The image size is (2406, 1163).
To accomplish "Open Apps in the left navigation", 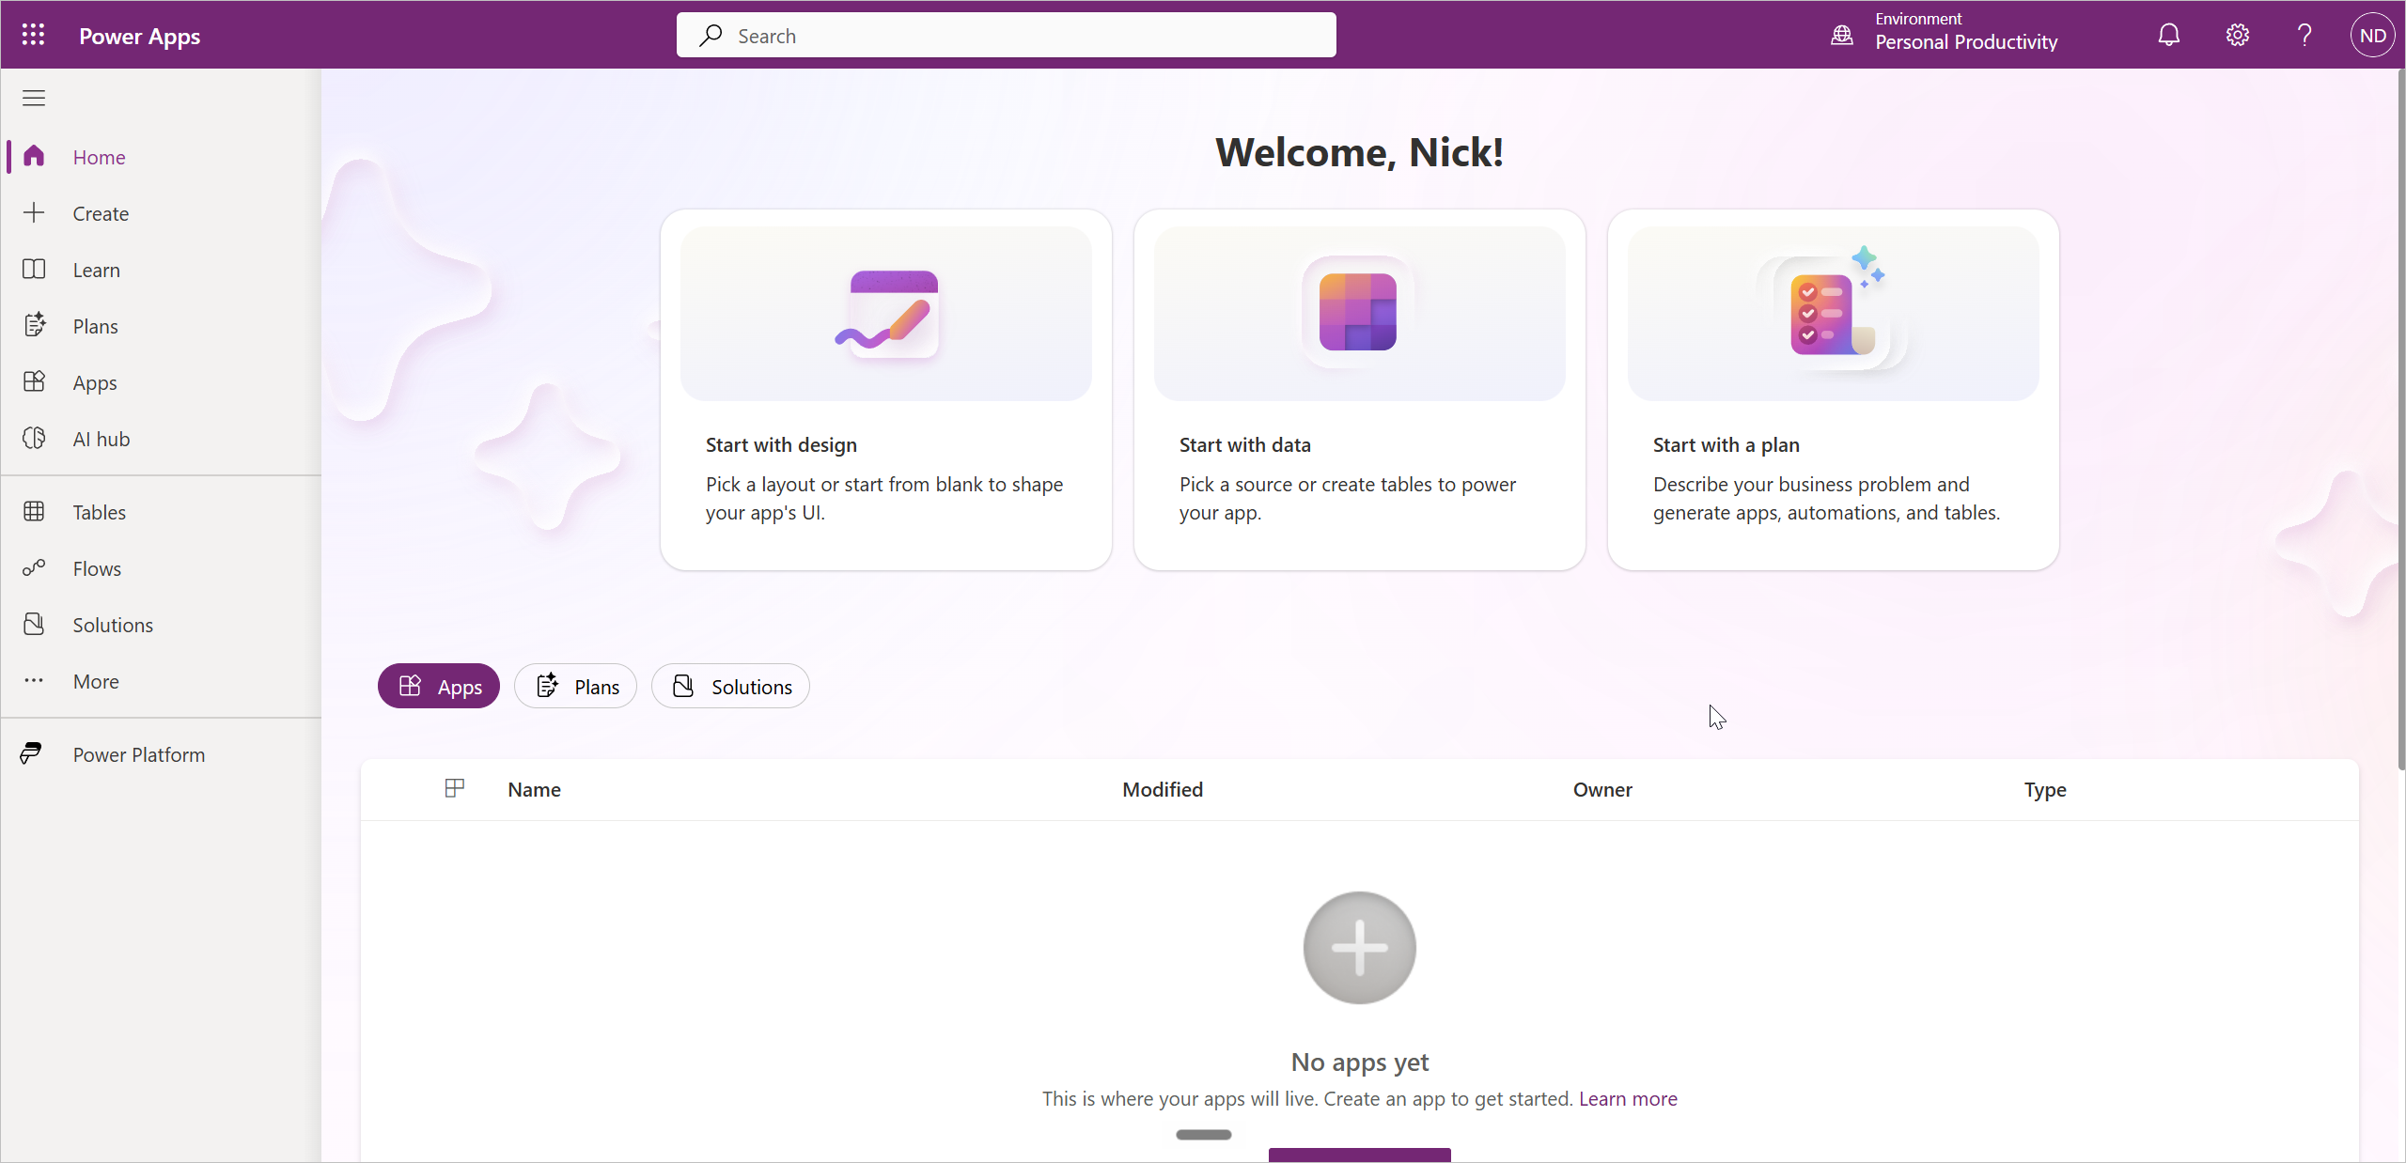I will (x=161, y=382).
